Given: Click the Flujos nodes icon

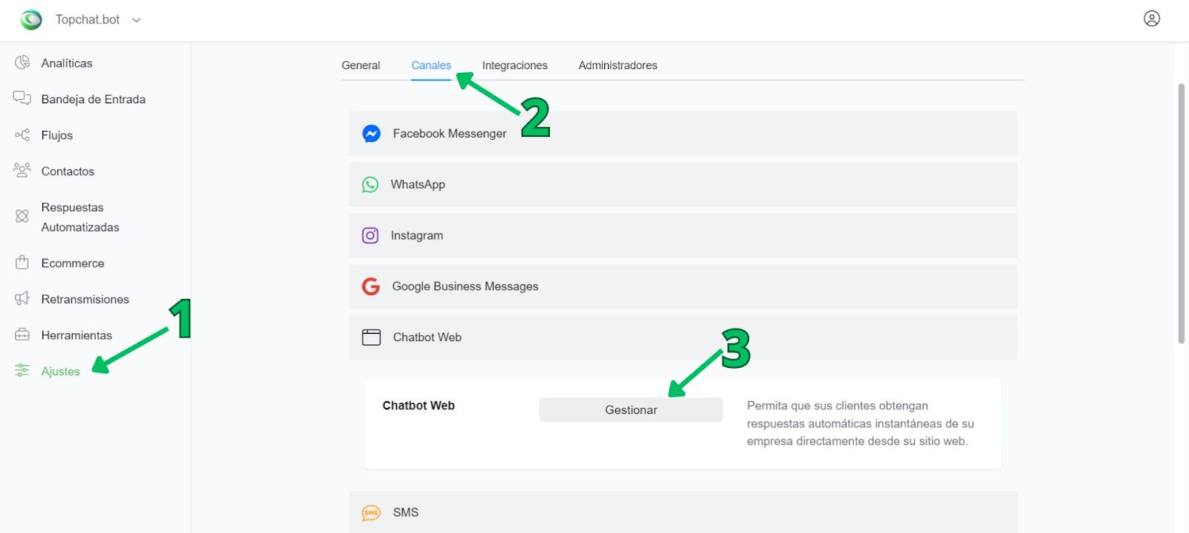Looking at the screenshot, I should pyautogui.click(x=22, y=135).
